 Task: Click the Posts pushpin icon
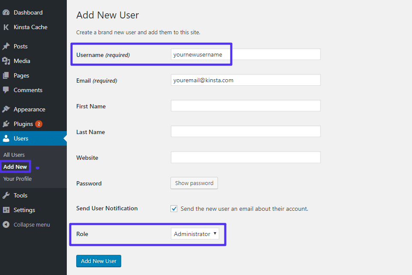click(x=7, y=46)
